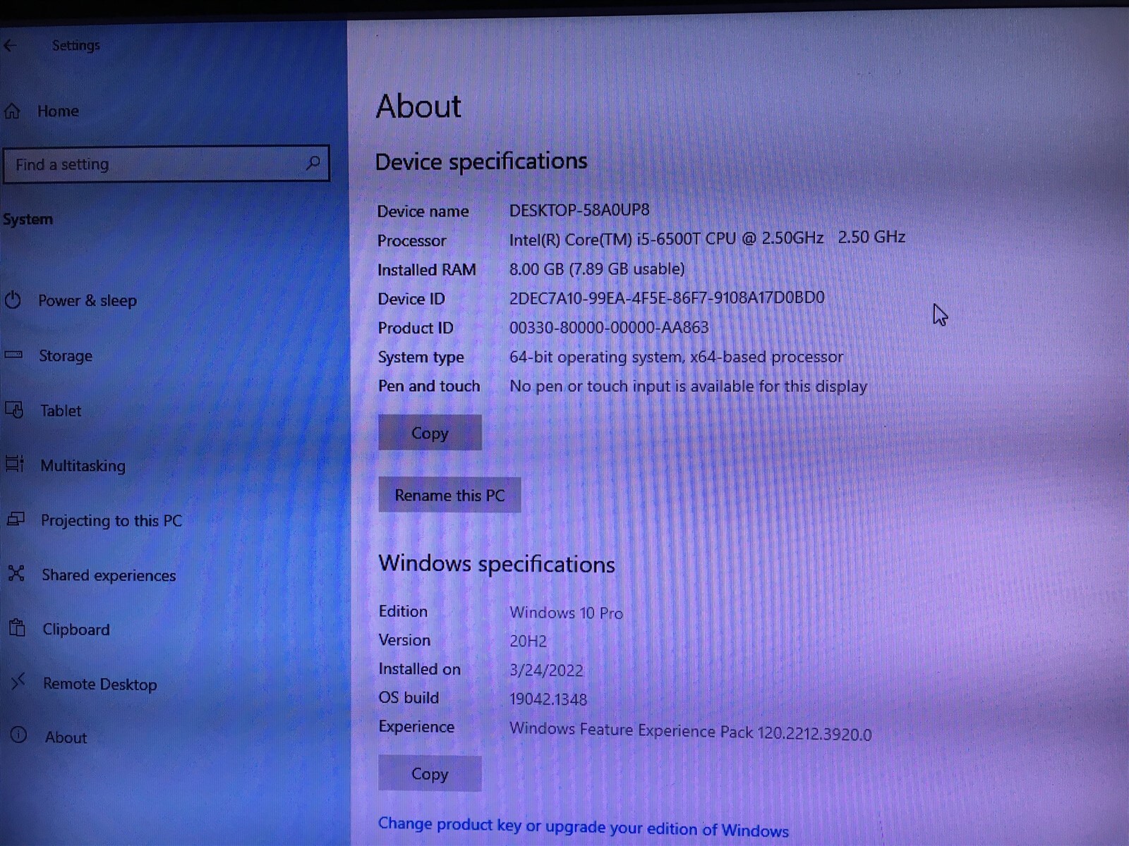Click the installed on date 3/24/2022
1129x846 pixels.
546,670
